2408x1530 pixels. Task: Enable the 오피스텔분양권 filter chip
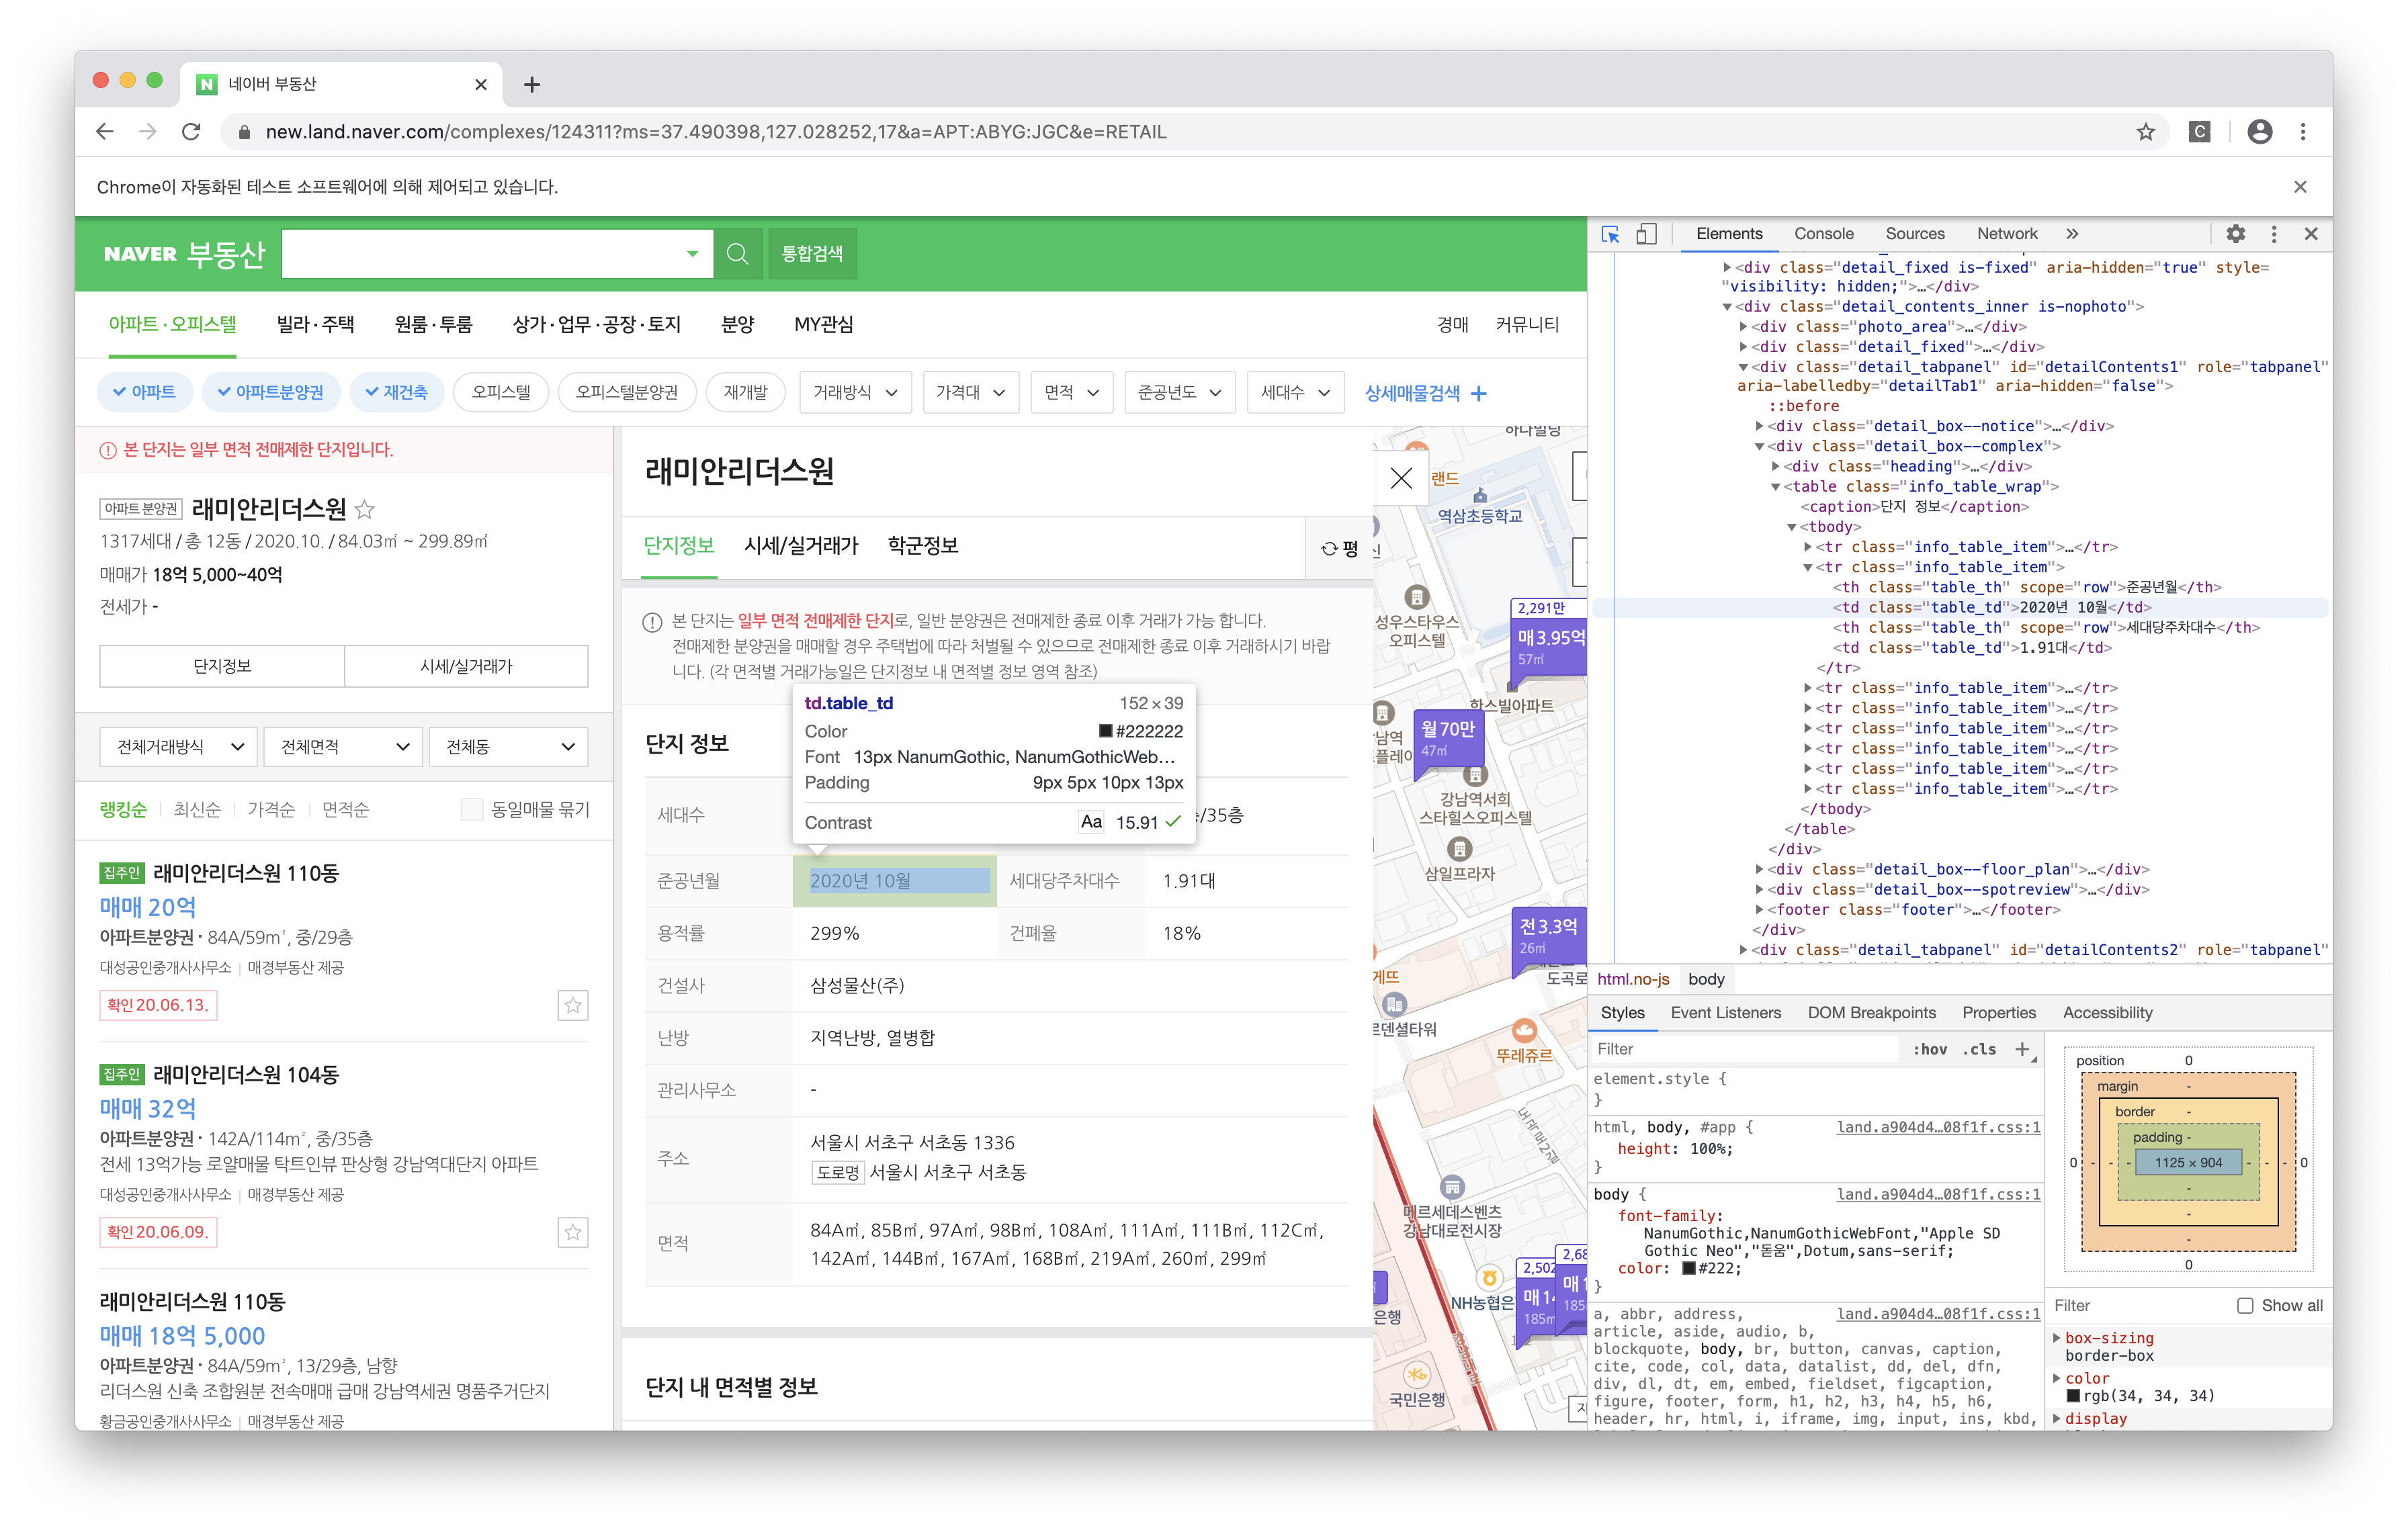(x=626, y=393)
